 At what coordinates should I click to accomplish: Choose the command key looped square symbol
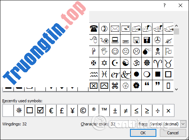pyautogui.click(x=115, y=86)
